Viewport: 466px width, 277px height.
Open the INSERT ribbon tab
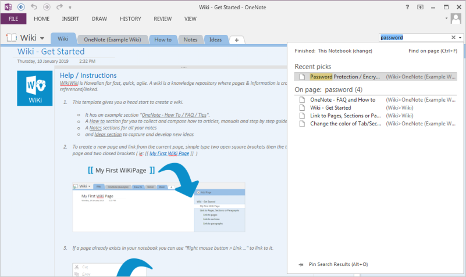tap(70, 19)
